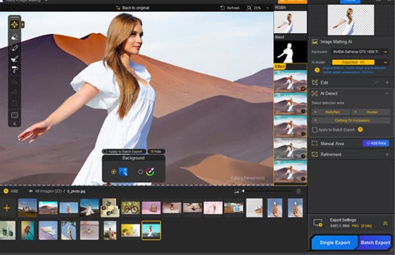This screenshot has height=255, width=395.
Task: Add BodyPart detection area
Action: pos(330,112)
